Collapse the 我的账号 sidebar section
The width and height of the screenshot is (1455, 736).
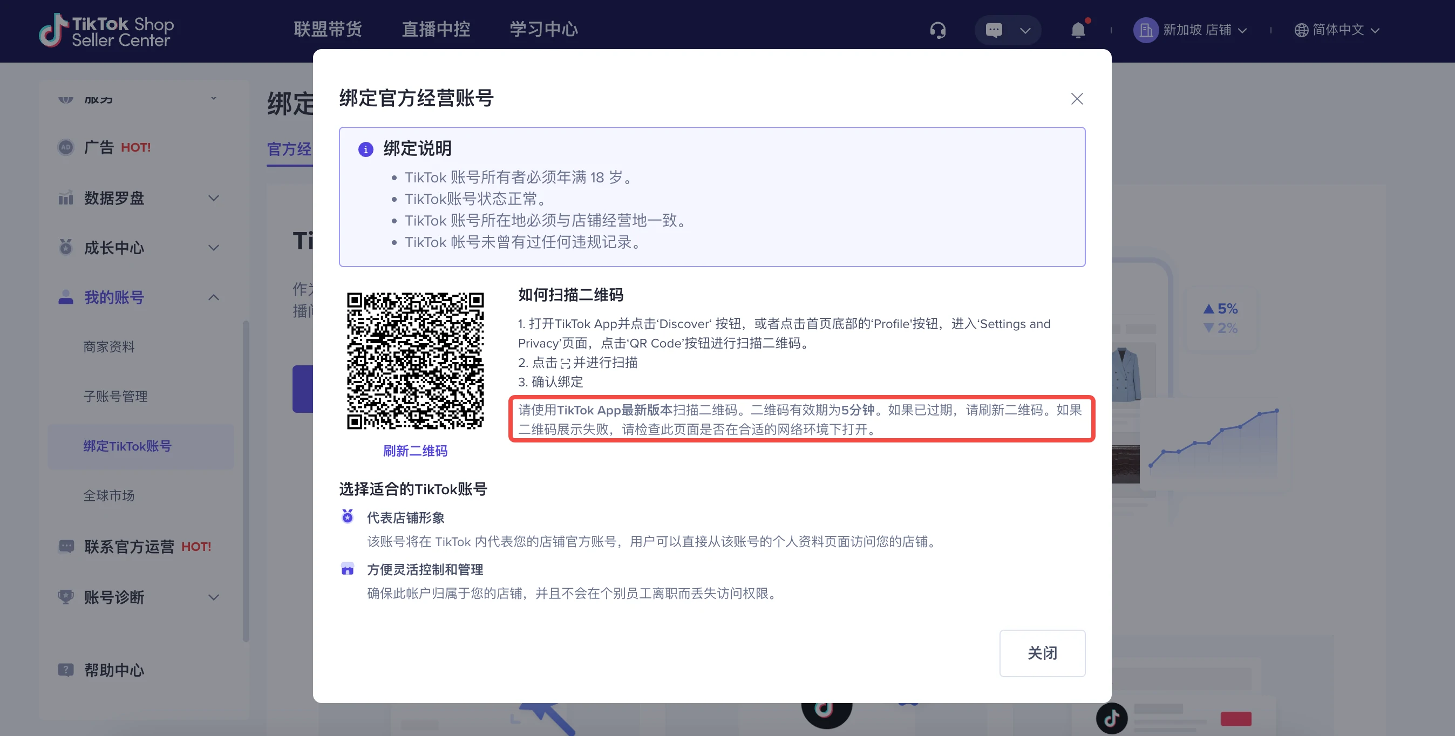coord(214,297)
